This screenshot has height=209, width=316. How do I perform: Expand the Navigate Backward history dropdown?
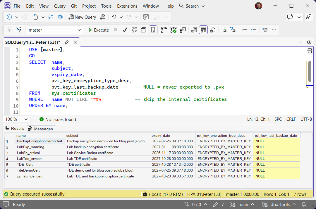[17, 17]
